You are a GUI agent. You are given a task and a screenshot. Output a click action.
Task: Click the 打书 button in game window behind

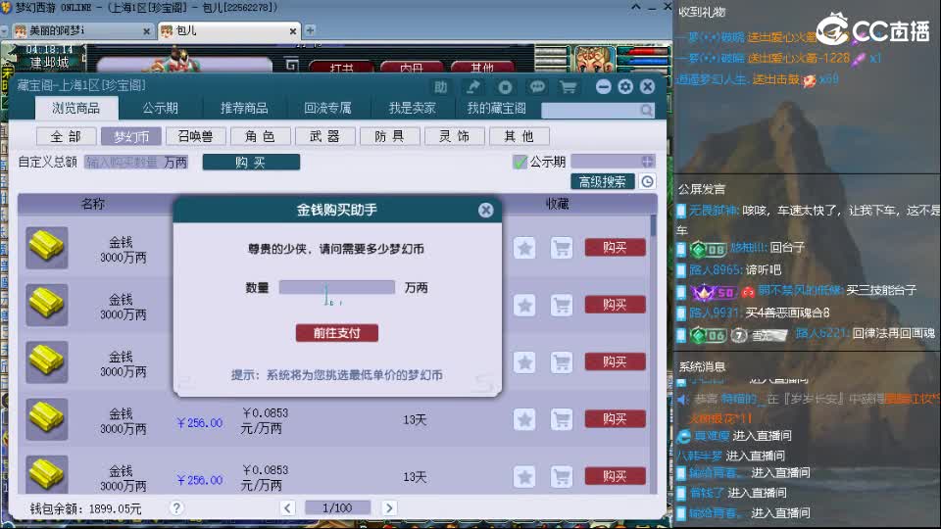click(342, 68)
